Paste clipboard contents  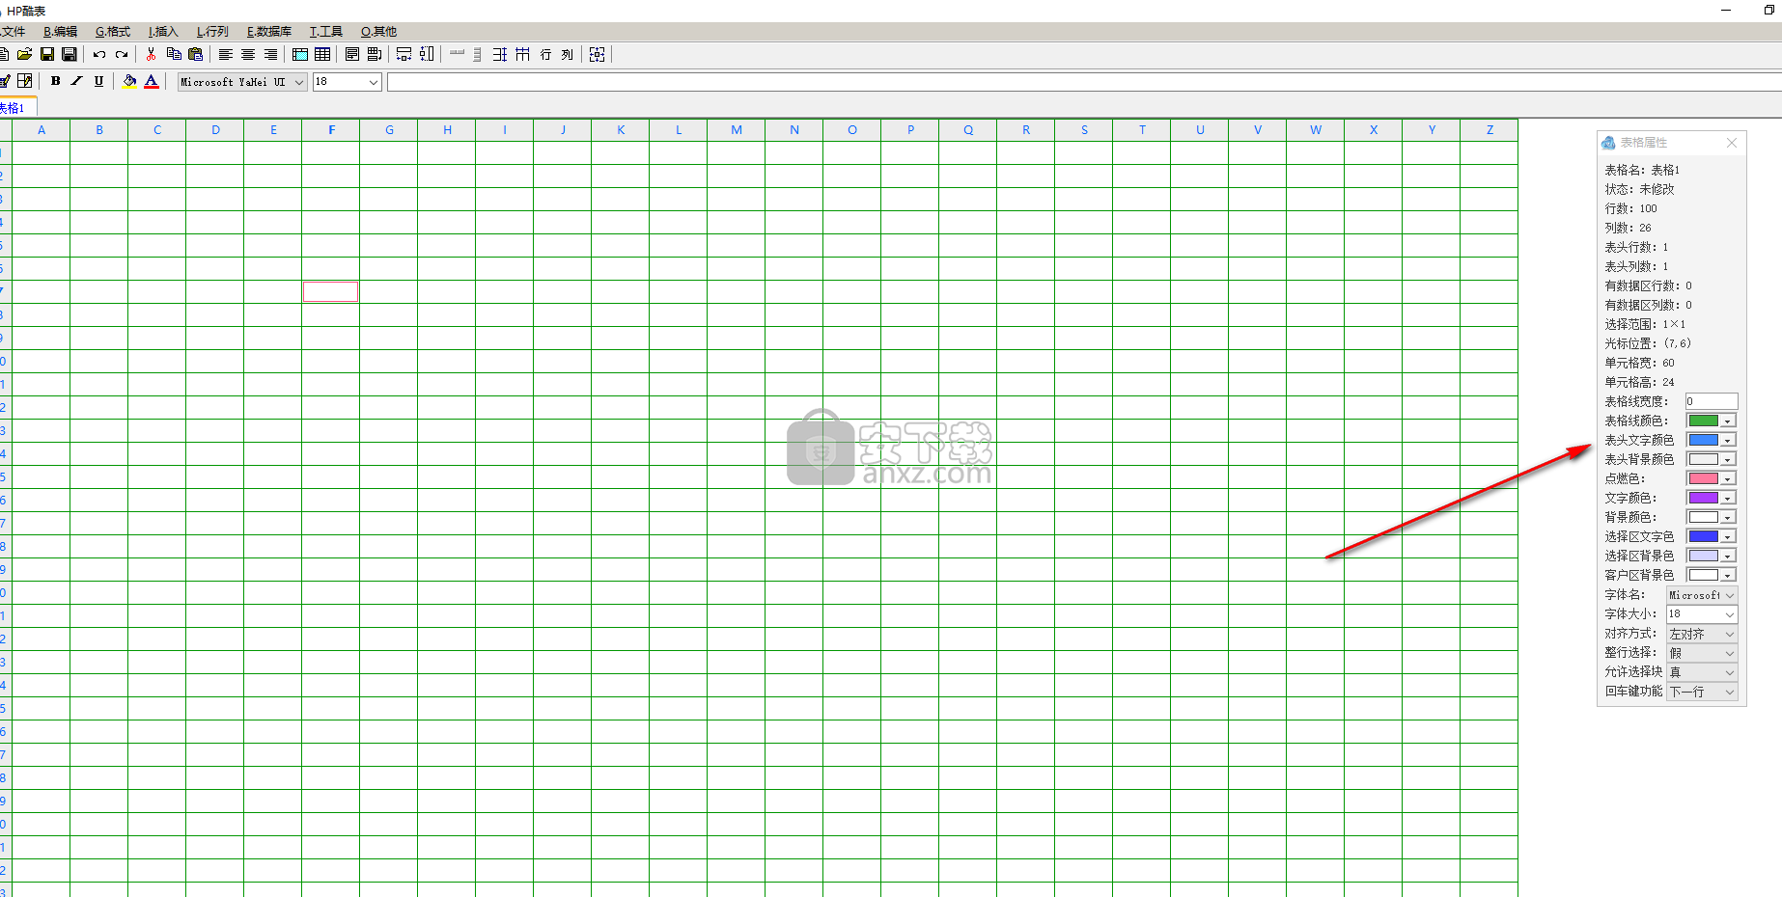click(x=196, y=54)
